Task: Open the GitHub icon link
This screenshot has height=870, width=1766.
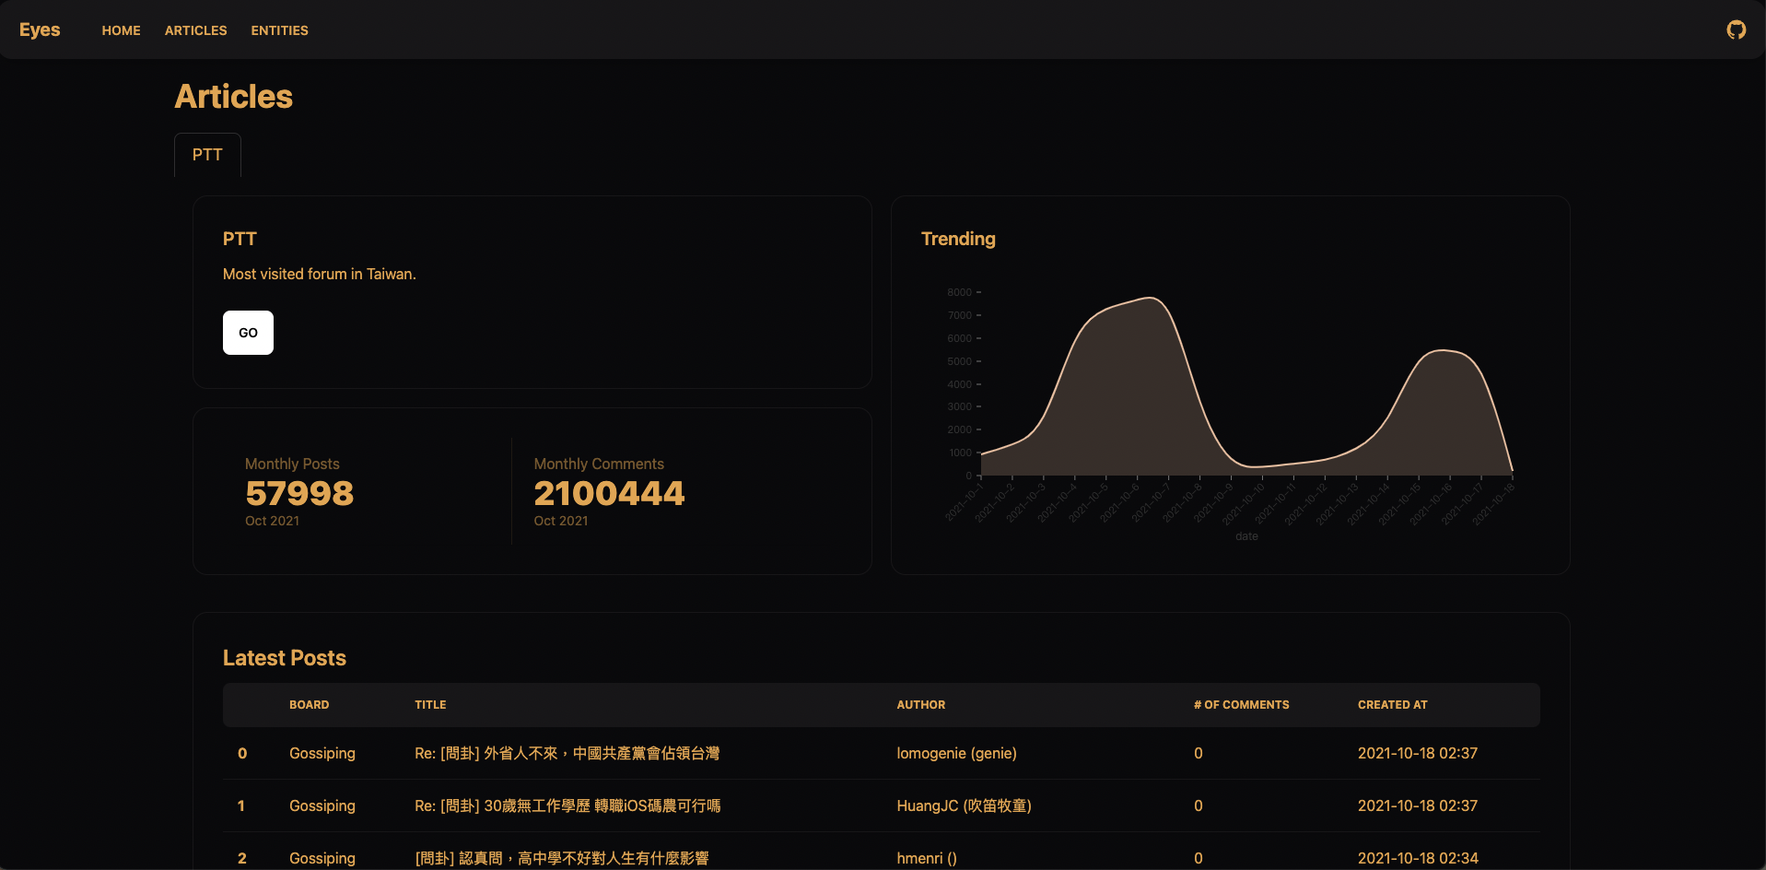Action: coord(1736,29)
